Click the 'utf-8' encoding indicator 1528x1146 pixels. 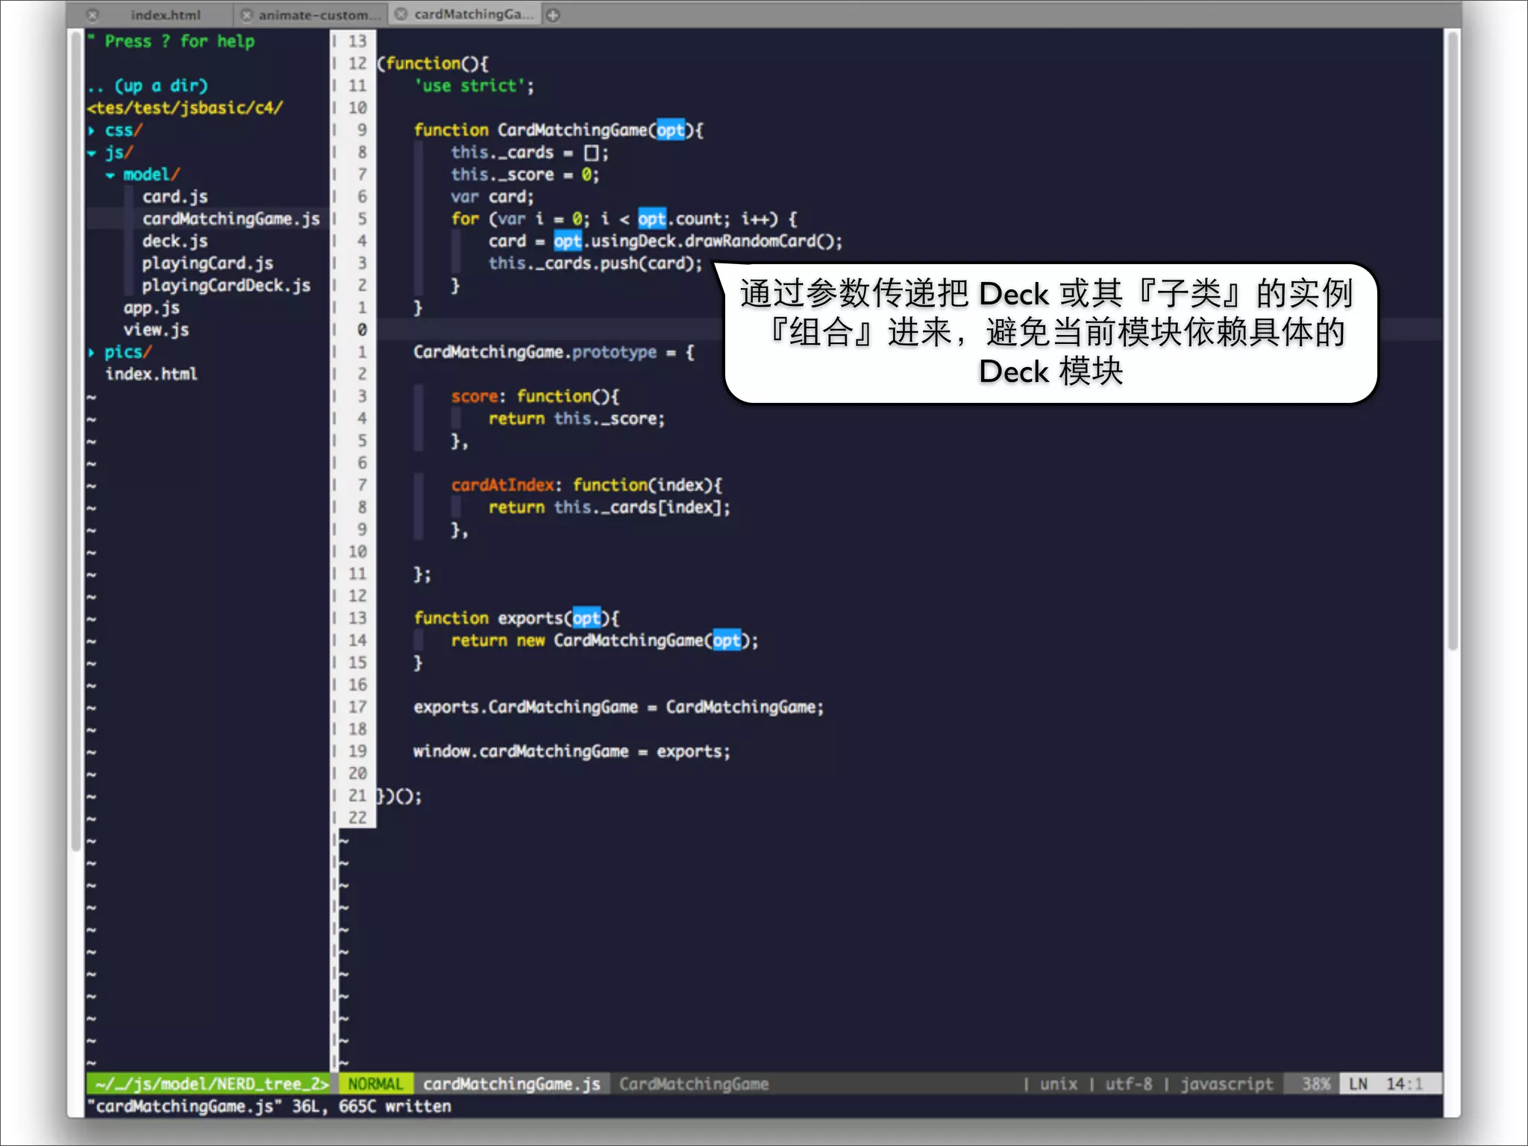(1128, 1084)
